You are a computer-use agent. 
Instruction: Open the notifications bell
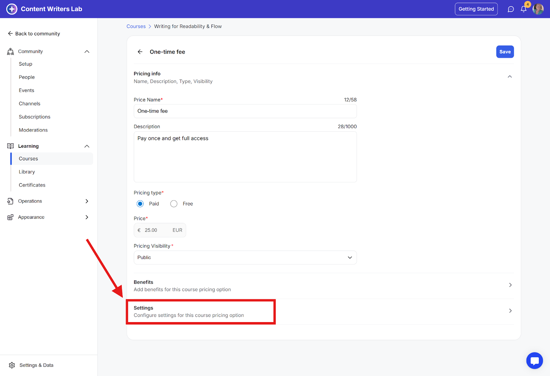[523, 9]
